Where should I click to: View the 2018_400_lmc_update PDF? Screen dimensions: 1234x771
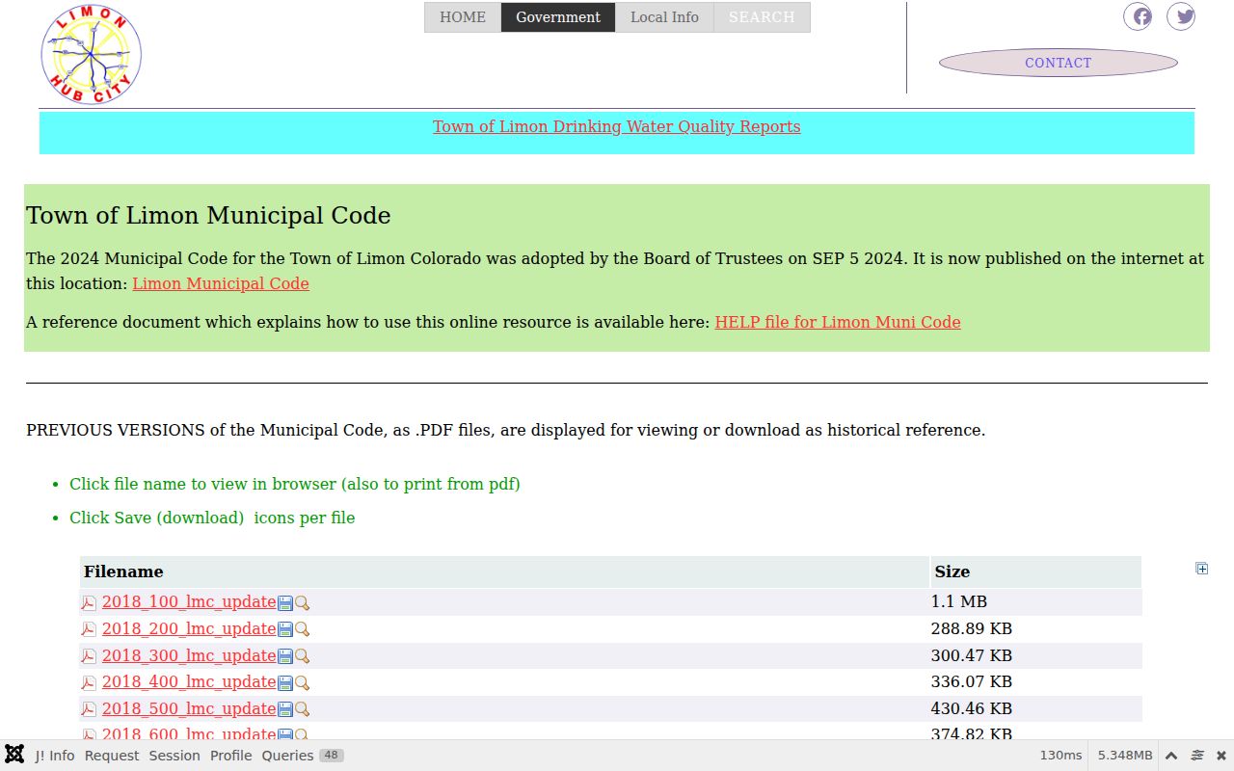point(189,681)
